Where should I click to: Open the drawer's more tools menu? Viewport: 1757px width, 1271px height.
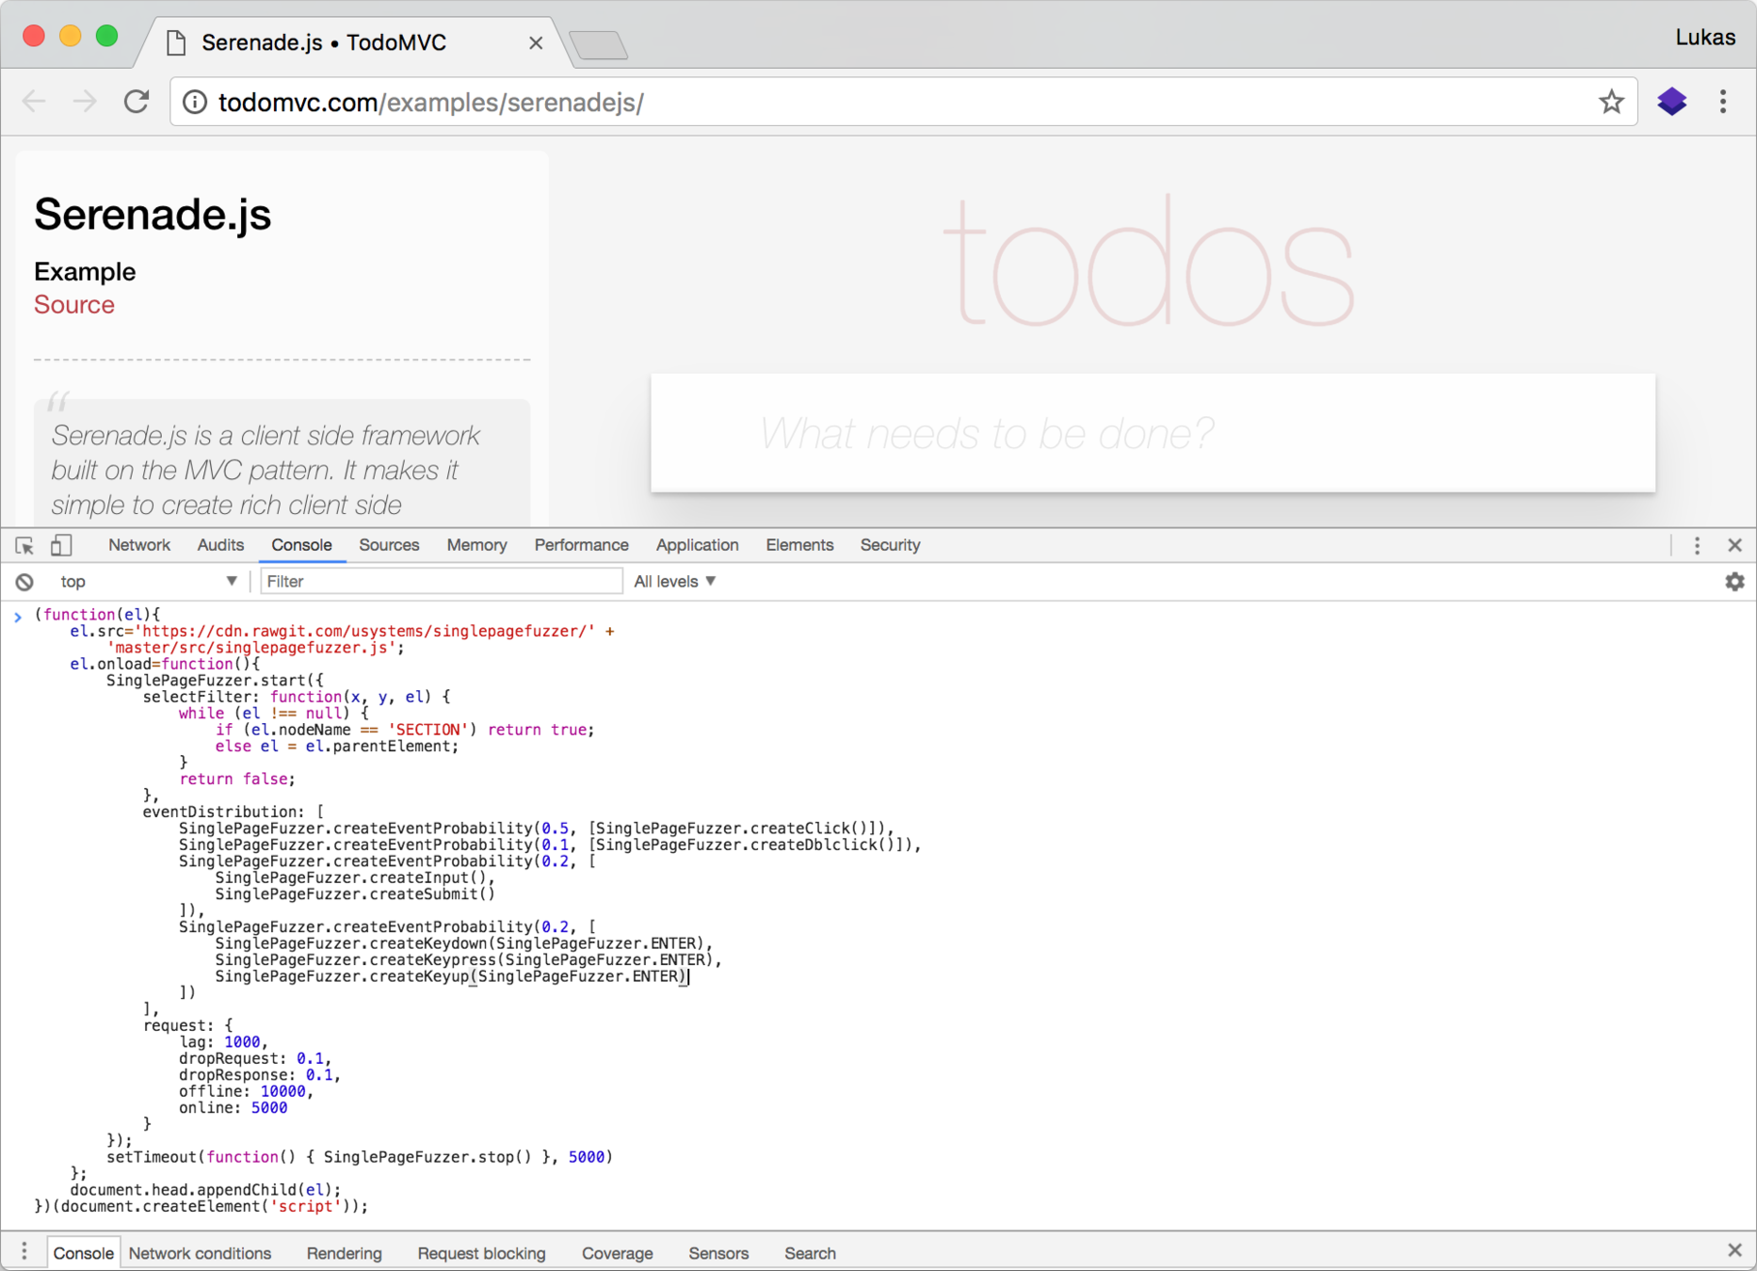[24, 1251]
